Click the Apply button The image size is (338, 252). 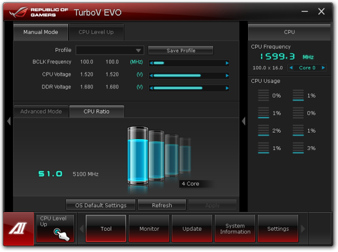[x=213, y=205]
